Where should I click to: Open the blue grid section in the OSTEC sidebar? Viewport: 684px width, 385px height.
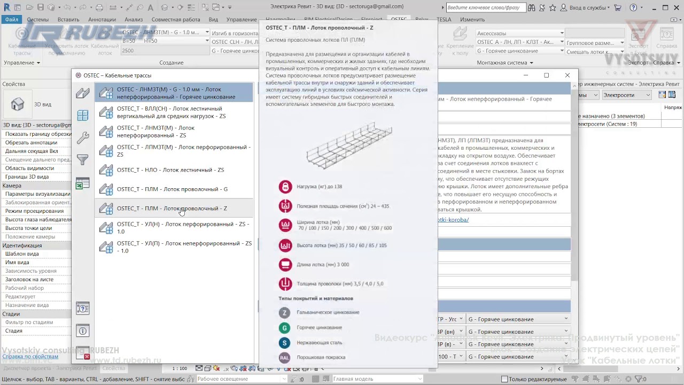point(83,115)
